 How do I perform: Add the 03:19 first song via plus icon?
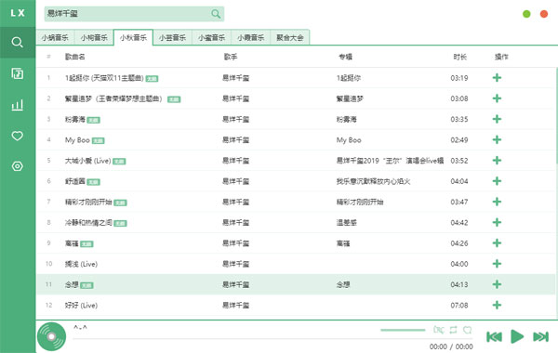(497, 77)
